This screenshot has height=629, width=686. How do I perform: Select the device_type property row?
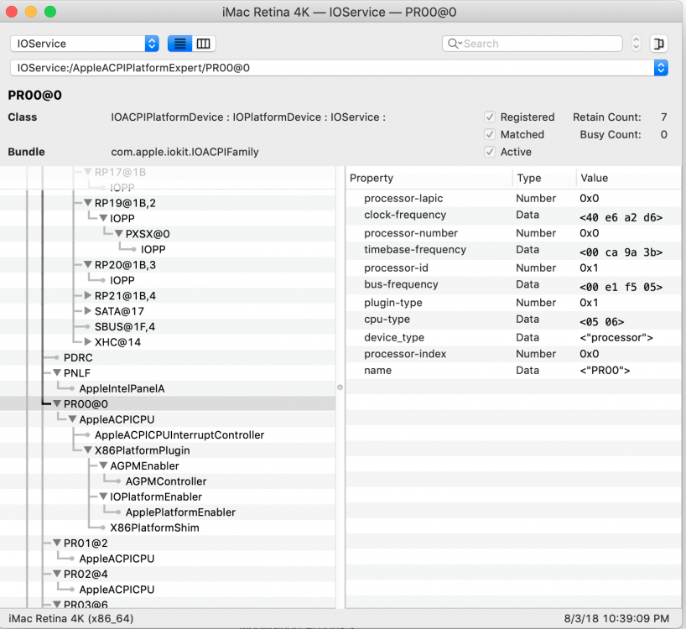click(x=513, y=337)
